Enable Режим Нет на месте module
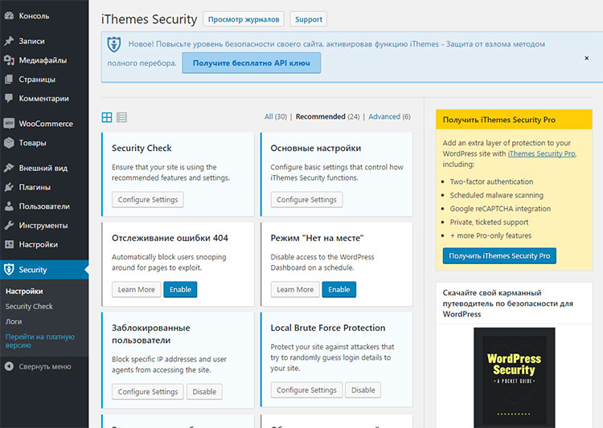The width and height of the screenshot is (603, 428). point(339,290)
